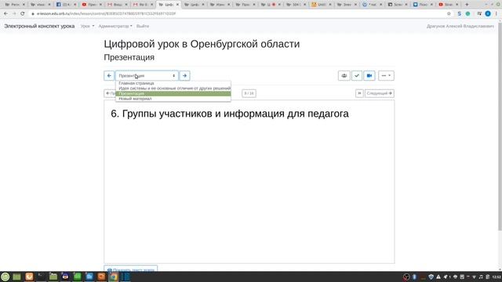The image size is (502, 282).
Task: Open the Chrome profile avatar icon
Action: (488, 14)
